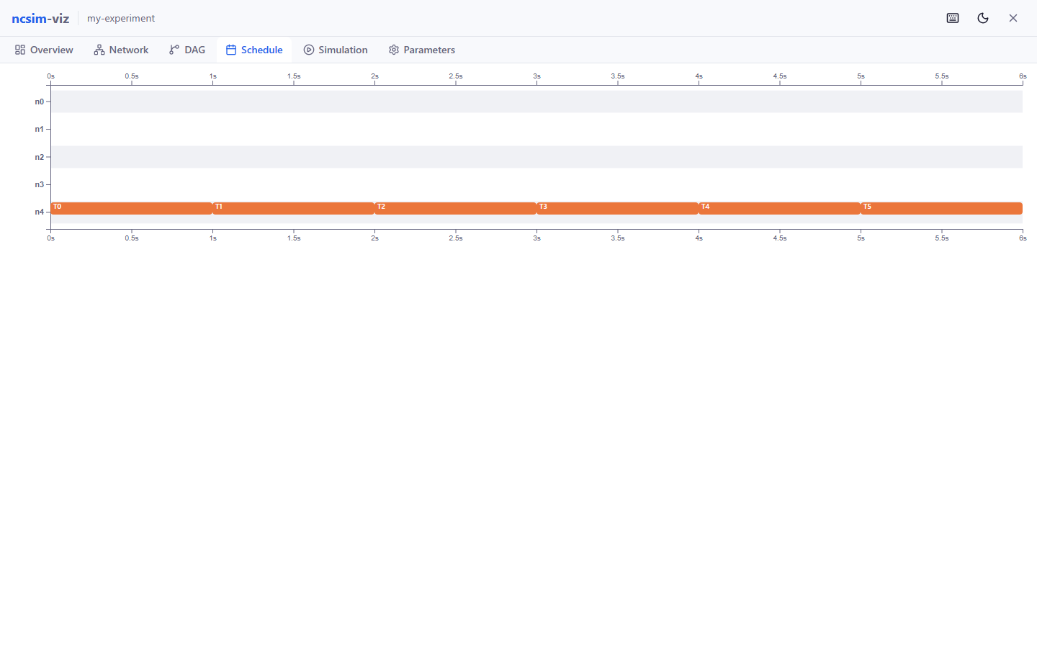Switch to the Parameters tab

point(422,50)
